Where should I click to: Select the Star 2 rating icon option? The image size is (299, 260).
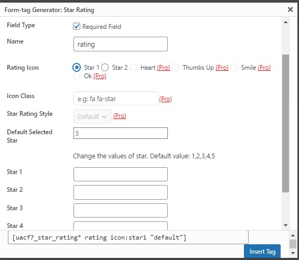coord(105,68)
